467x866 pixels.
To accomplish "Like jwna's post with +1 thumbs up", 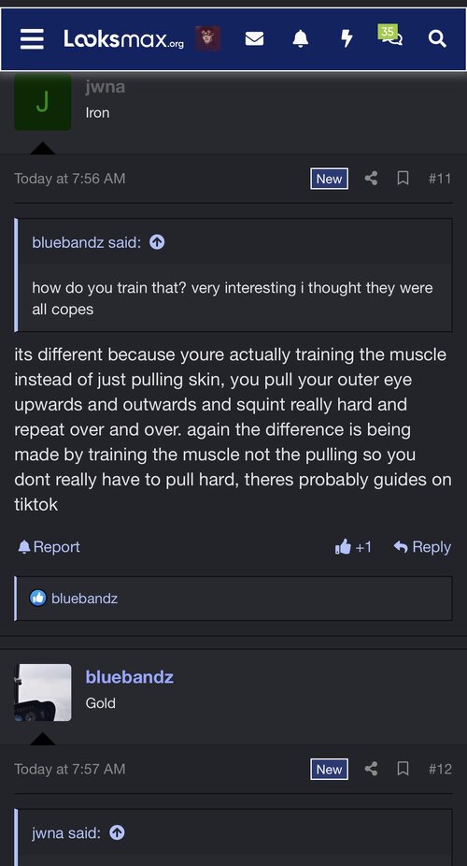I will tap(353, 547).
